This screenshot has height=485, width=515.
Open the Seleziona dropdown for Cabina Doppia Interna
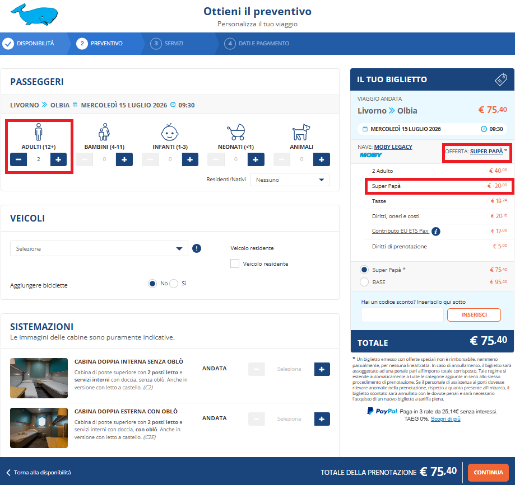pos(289,369)
